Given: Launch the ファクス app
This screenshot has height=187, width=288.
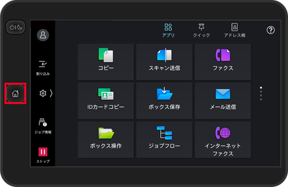Looking at the screenshot, I should (223, 62).
